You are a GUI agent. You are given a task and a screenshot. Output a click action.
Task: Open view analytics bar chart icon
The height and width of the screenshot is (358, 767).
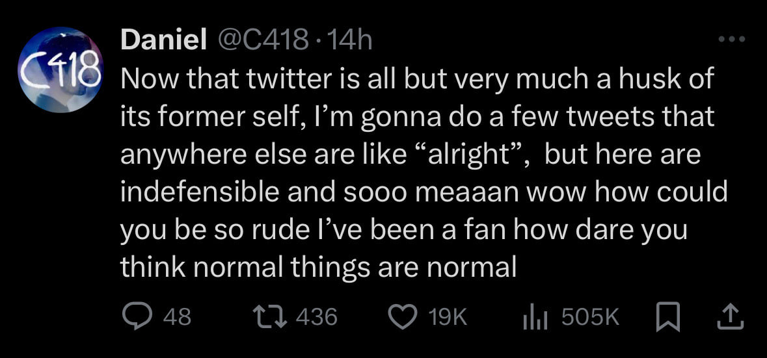coord(534,316)
